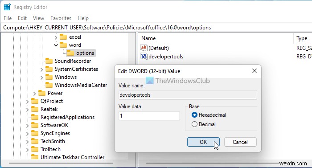Select the 'excel' key label
312x168 pixels.
[x=75, y=37]
